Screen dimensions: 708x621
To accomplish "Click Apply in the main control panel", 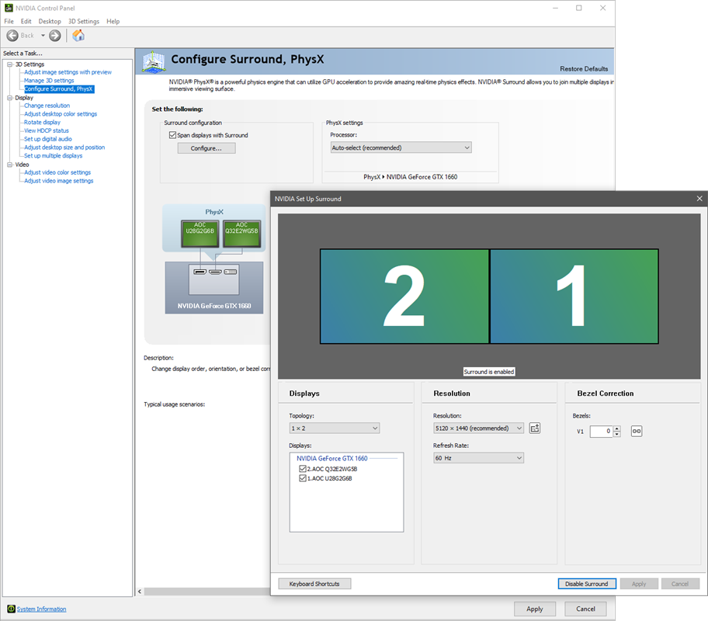I will pos(535,609).
